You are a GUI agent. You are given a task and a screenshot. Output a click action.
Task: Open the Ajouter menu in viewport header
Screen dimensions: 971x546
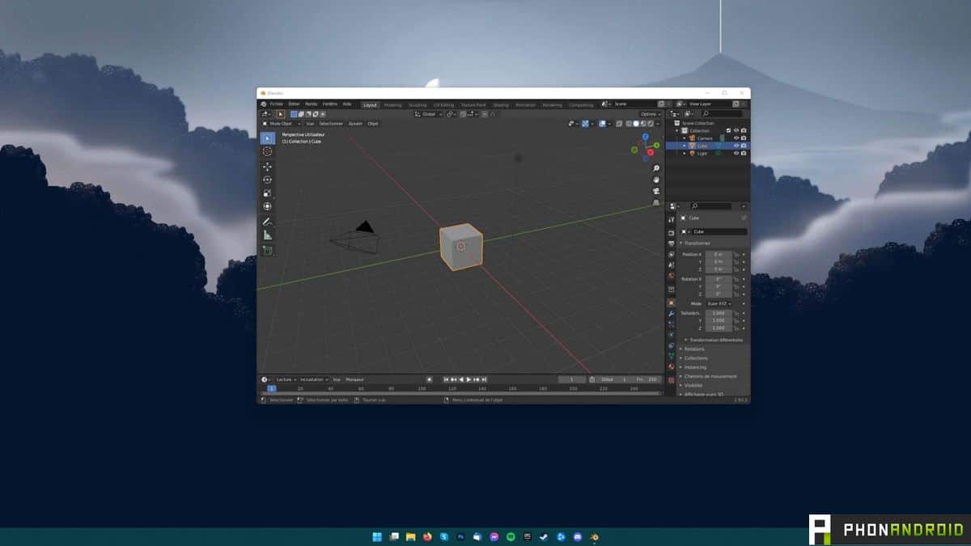point(355,124)
